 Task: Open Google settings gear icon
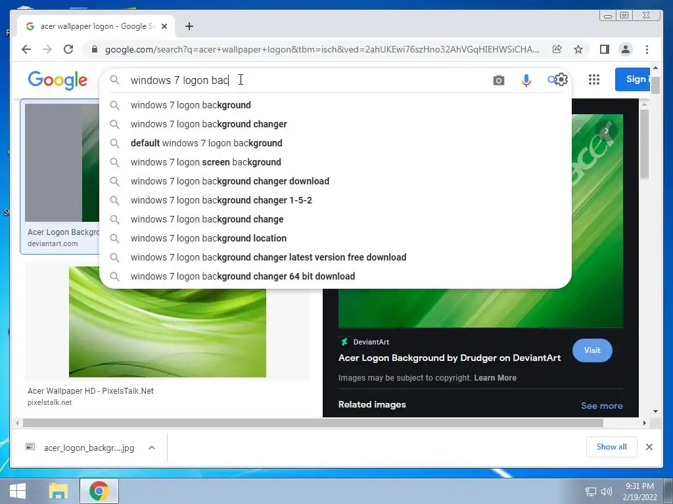click(561, 79)
